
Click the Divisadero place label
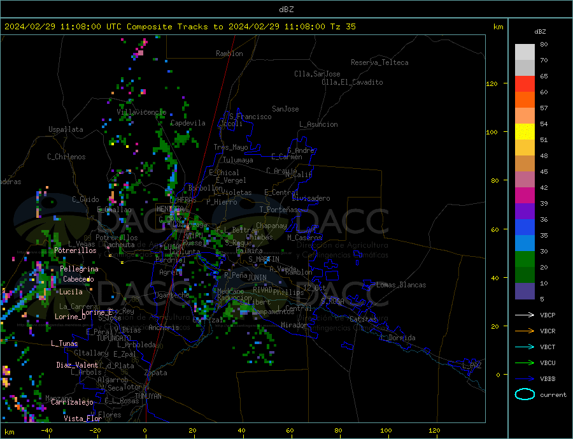point(311,198)
